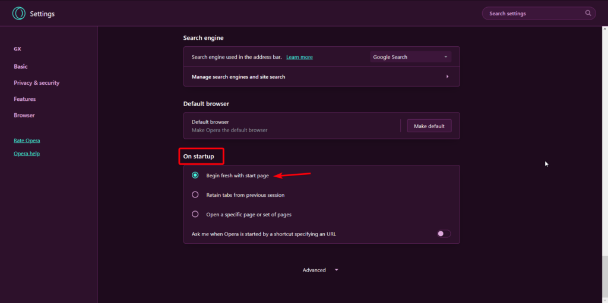Click the Make default button

429,126
